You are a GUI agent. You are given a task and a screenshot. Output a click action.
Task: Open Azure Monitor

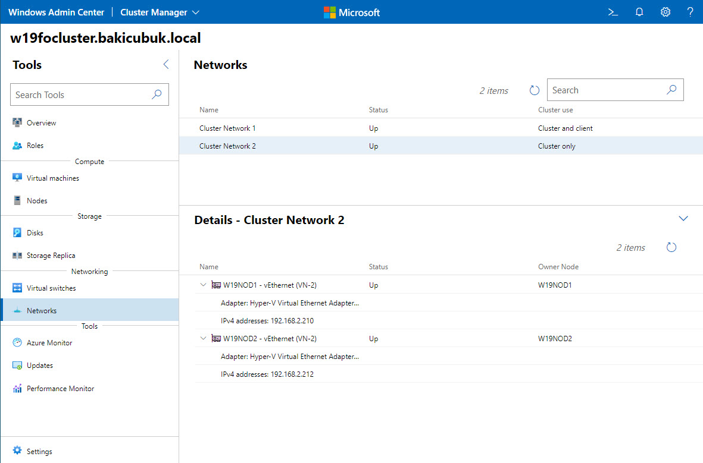tap(90, 342)
